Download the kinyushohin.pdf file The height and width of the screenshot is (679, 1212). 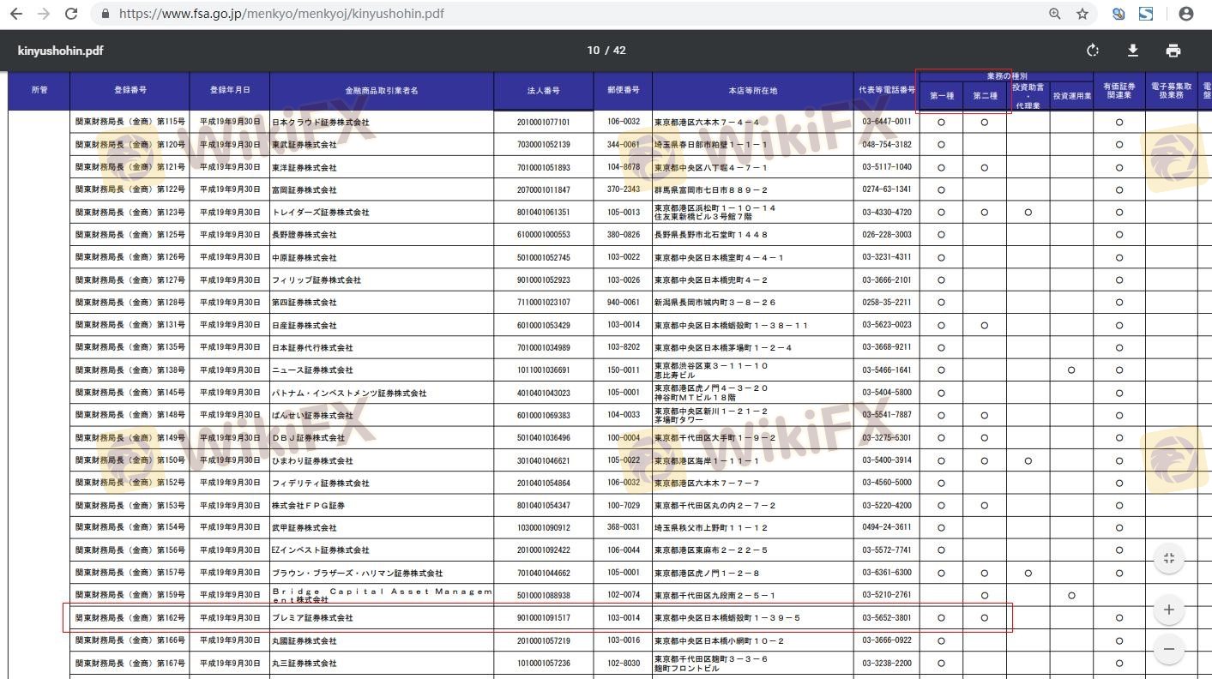[1133, 51]
